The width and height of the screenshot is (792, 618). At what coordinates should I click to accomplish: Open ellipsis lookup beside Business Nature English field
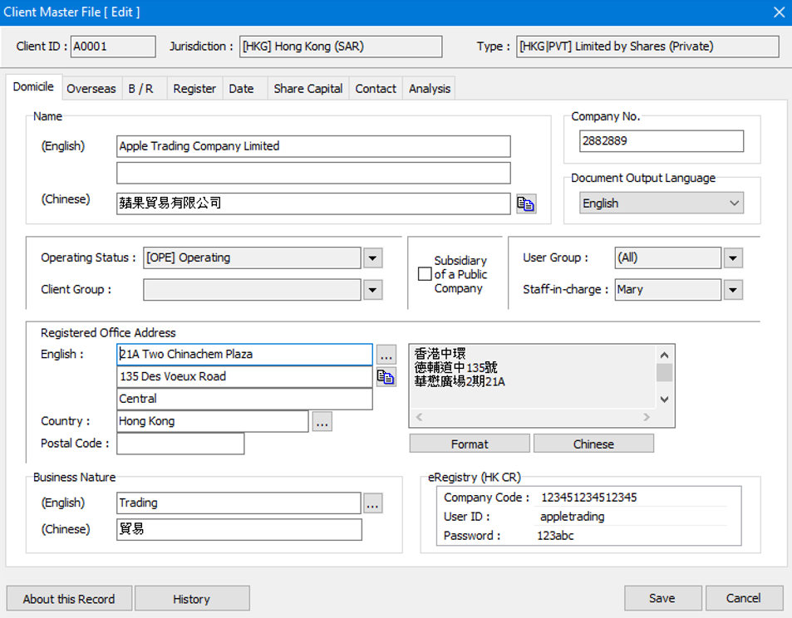(x=372, y=503)
